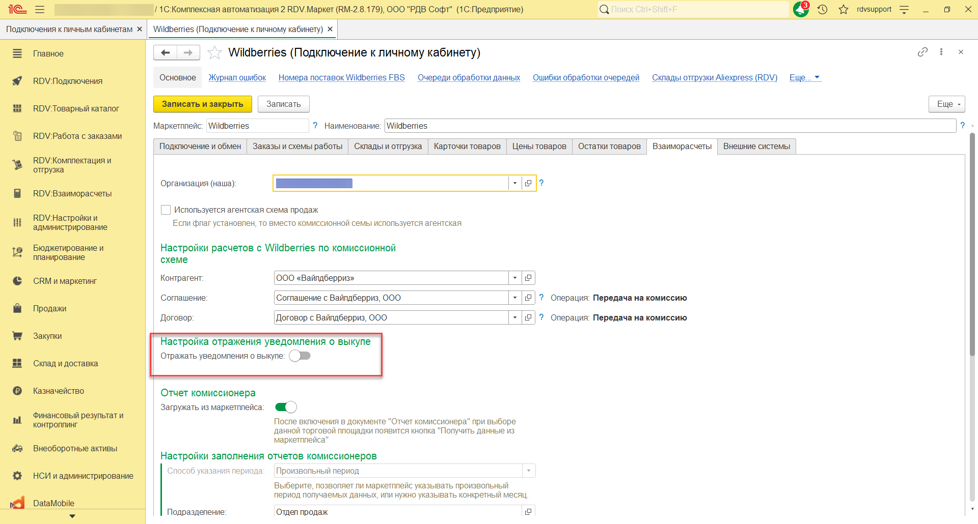
Task: Click the Наименование input field
Action: coord(670,126)
